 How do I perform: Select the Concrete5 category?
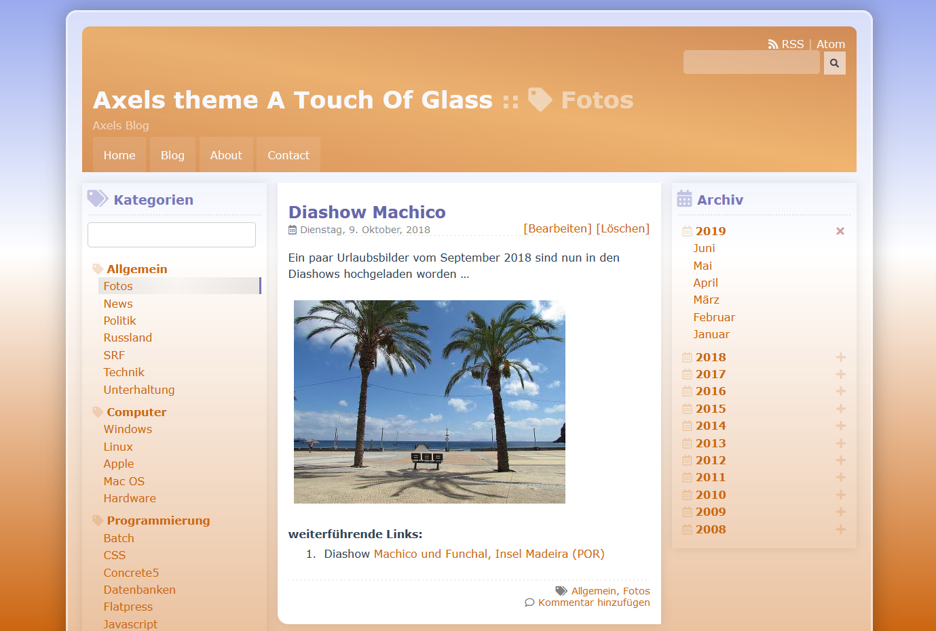[131, 573]
